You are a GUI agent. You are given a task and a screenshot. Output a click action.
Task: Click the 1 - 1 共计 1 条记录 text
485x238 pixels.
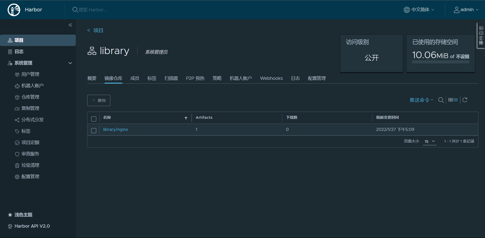pyautogui.click(x=459, y=141)
